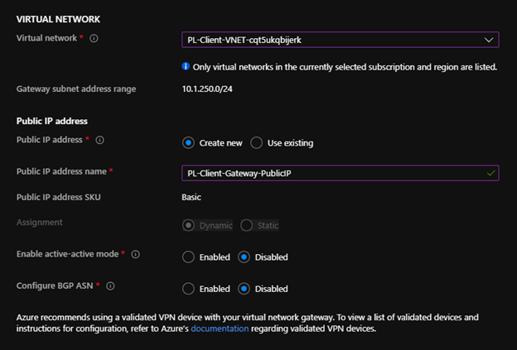
Task: Click the Public IP address section heading
Action: 52,121
